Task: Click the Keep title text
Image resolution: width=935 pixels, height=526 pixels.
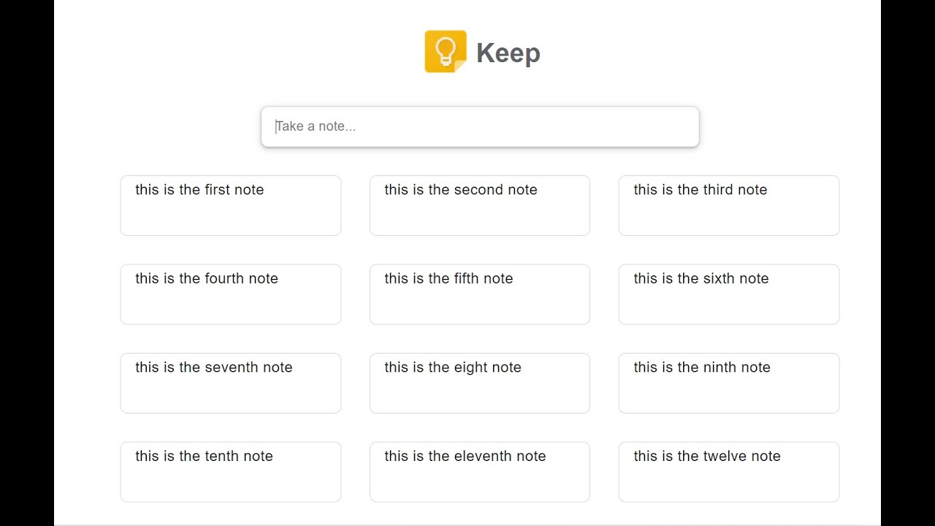Action: tap(508, 53)
